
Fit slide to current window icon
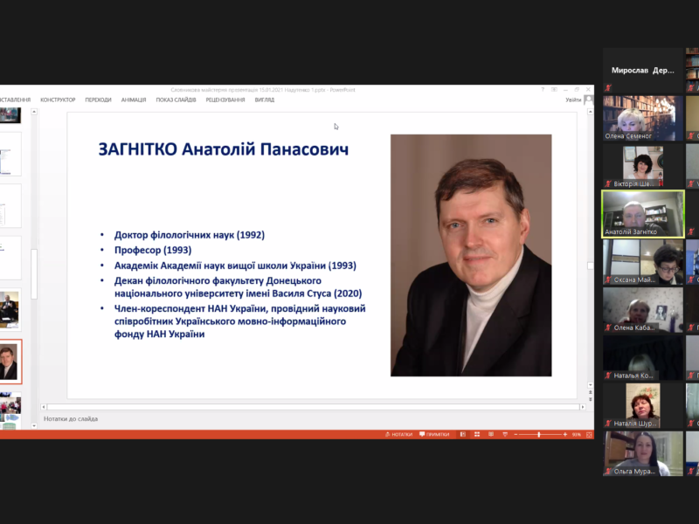click(x=588, y=434)
